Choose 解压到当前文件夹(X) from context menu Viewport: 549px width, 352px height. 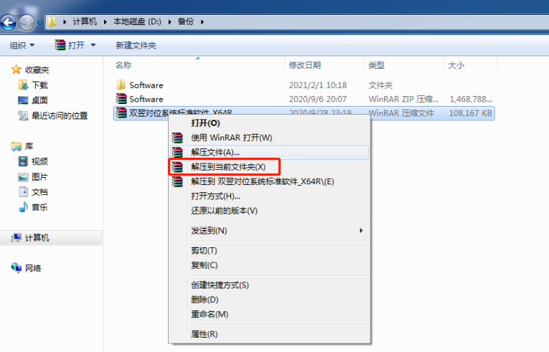(x=228, y=167)
